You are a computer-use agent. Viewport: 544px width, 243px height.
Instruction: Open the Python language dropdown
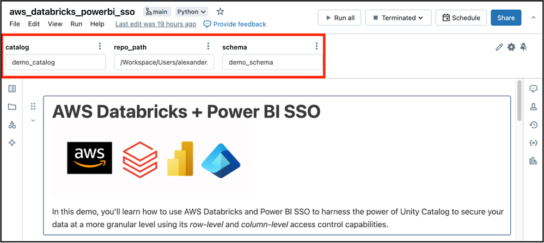(192, 12)
